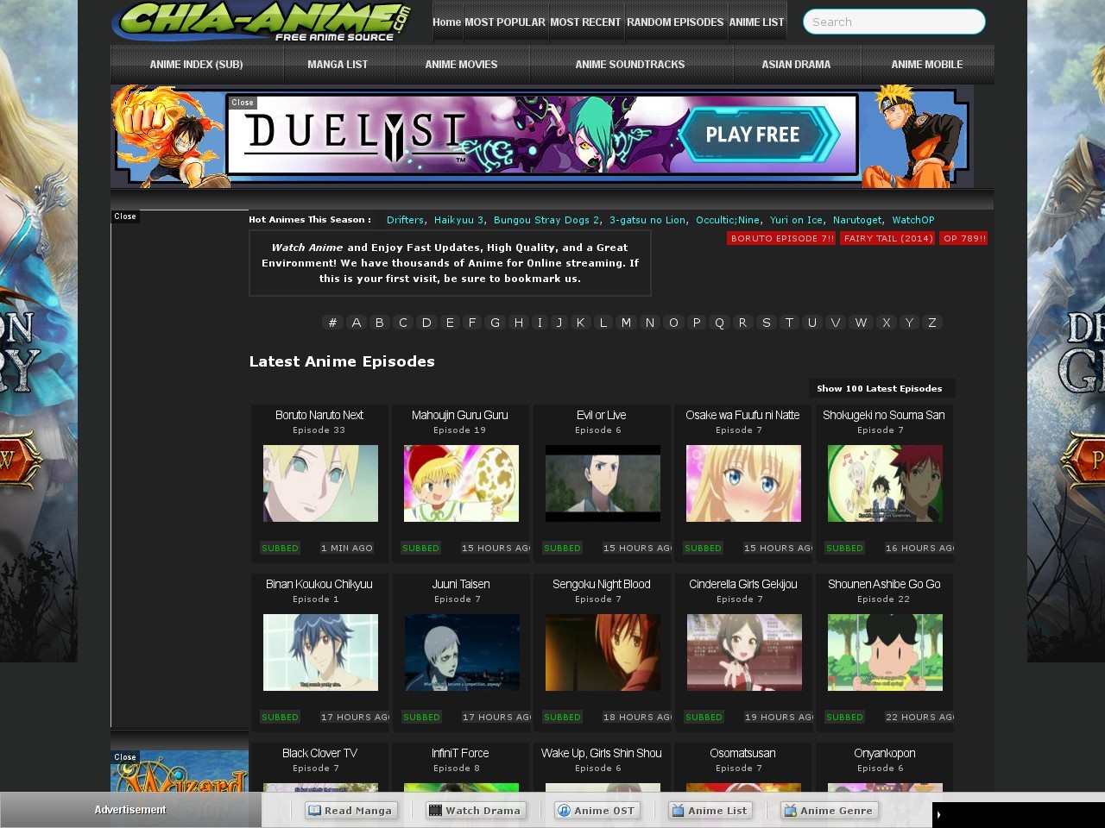Screen dimensions: 1105x828
Task: Open the Drifters hot anime link
Action: (x=406, y=220)
